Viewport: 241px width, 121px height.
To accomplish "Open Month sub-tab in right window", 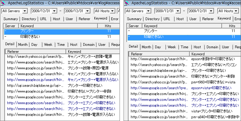I will (146, 47).
